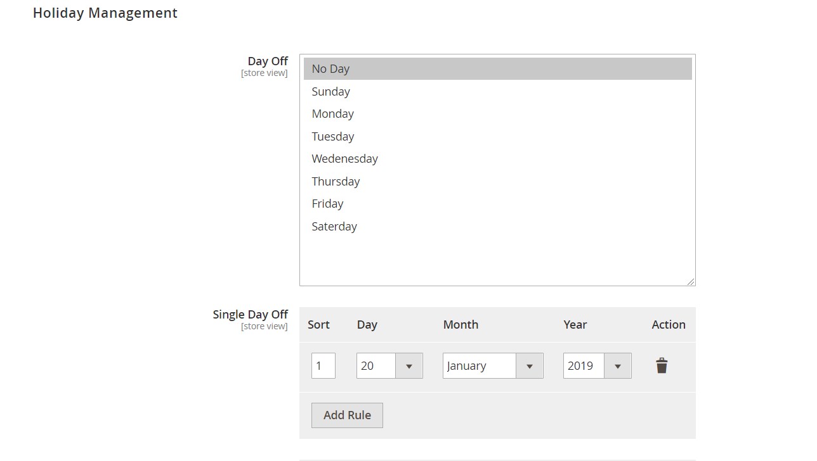Delete the Single Day Off rule

point(662,365)
